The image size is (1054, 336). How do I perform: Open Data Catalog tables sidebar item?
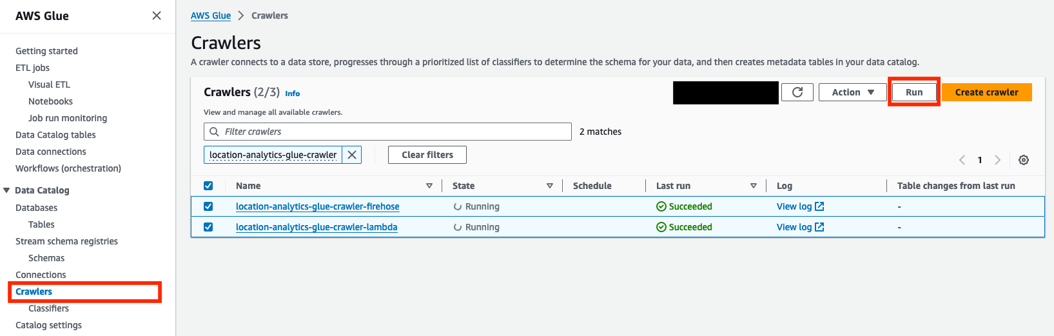[55, 135]
